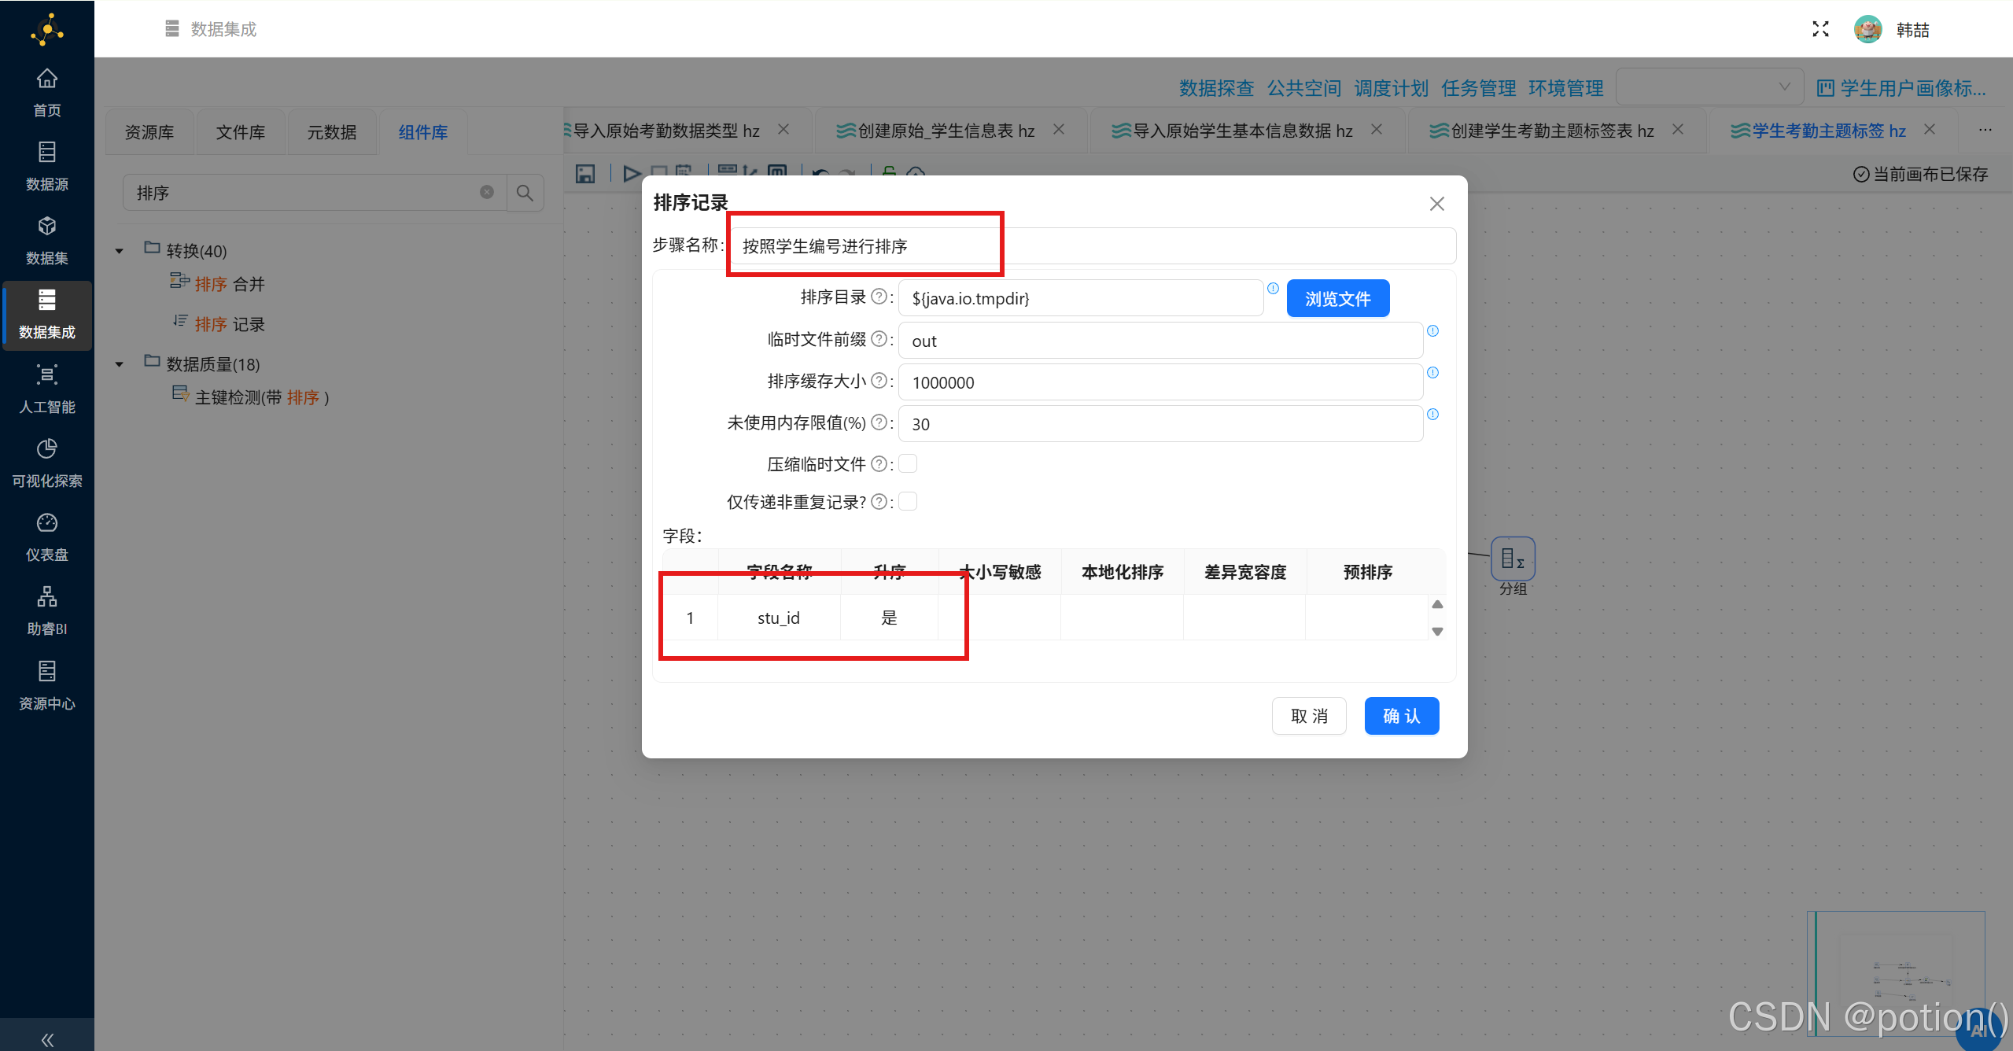The width and height of the screenshot is (2013, 1051).
Task: Collapse the 转换(40) tree folder
Action: (x=120, y=251)
